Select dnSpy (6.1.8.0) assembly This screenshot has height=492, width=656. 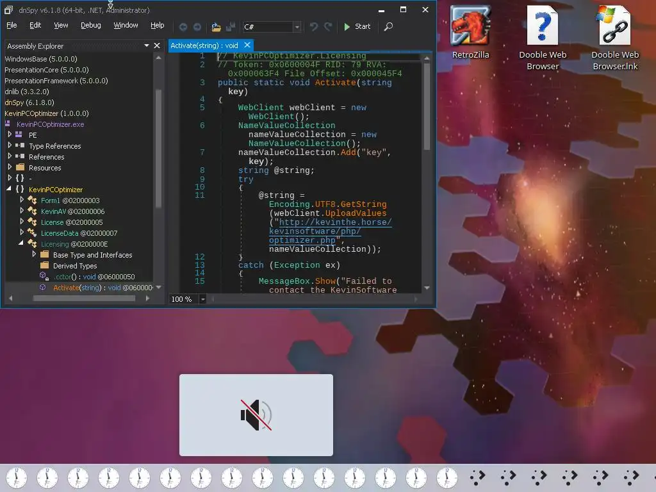click(29, 102)
